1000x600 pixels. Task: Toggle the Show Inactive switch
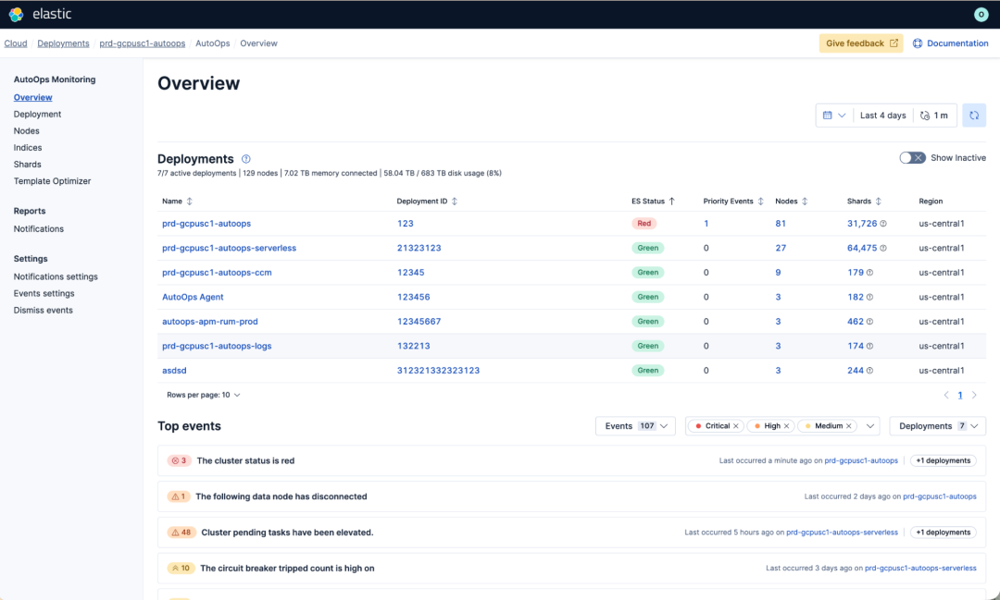pos(913,158)
